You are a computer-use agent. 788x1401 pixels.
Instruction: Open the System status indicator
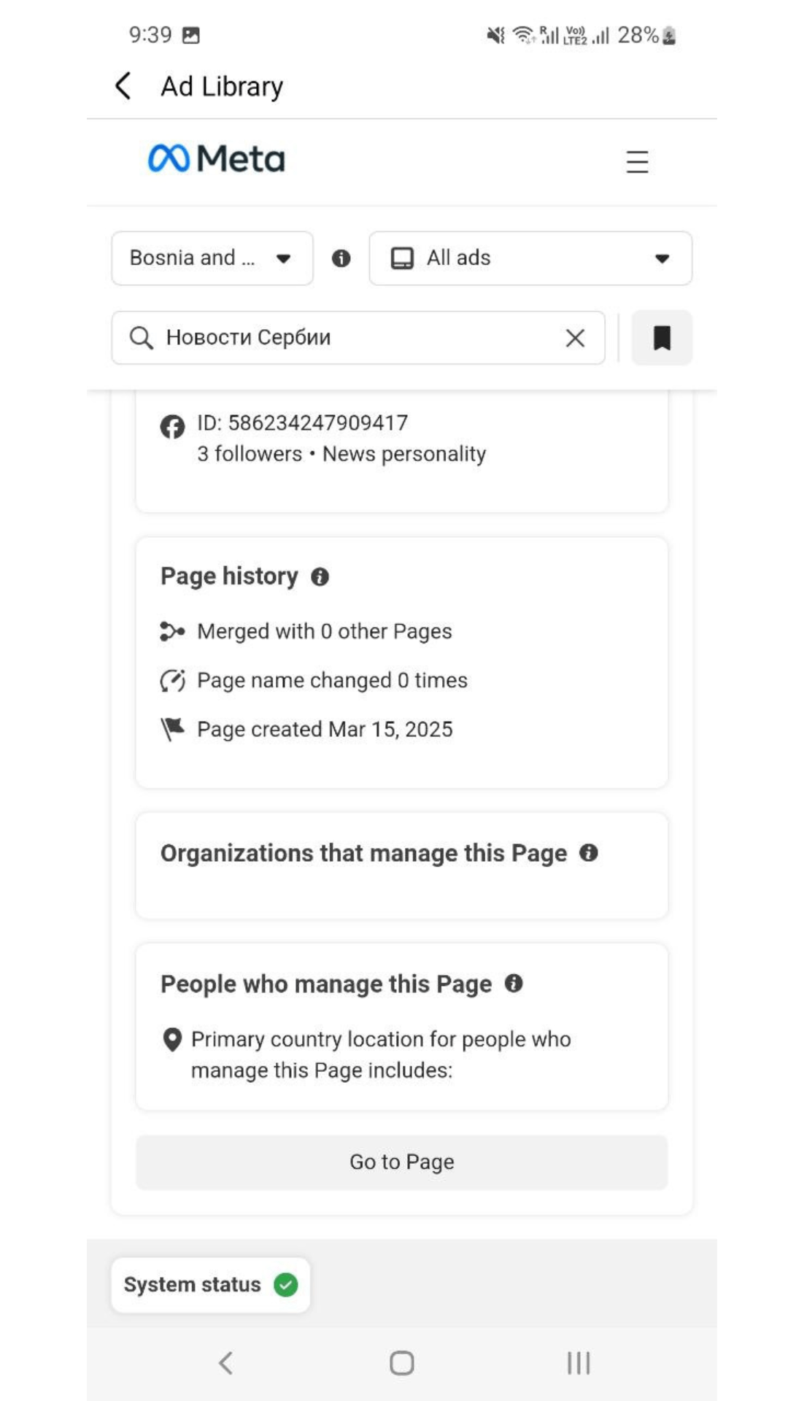tap(211, 1284)
